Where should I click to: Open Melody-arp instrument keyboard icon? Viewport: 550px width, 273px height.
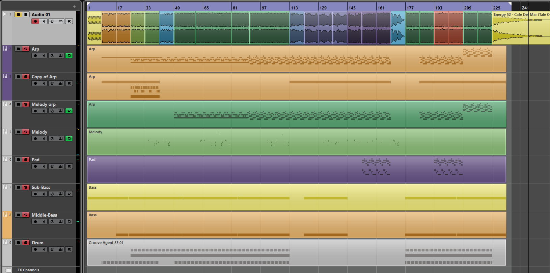(60, 111)
